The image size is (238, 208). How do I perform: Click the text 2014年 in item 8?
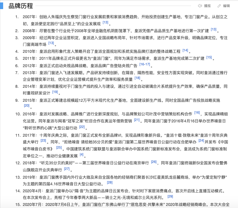click(x=29, y=86)
